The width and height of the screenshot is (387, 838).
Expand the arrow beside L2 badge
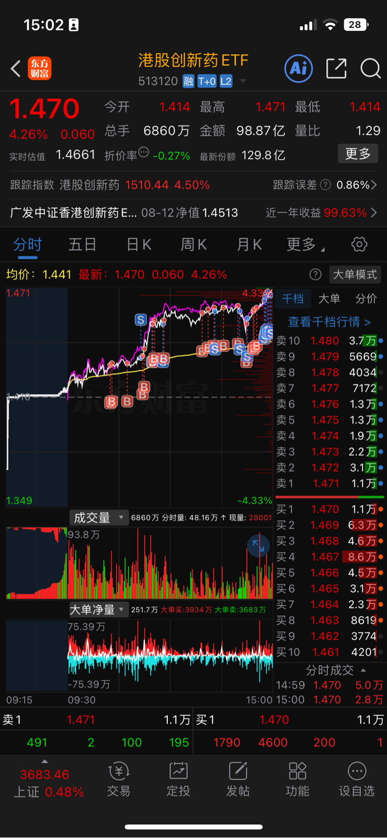[243, 81]
